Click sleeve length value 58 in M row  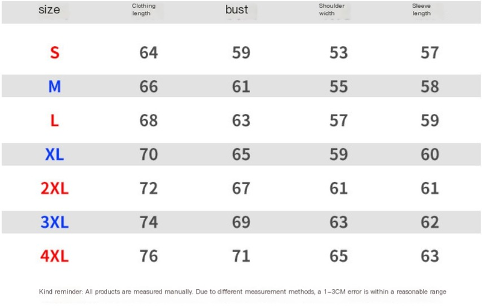430,87
